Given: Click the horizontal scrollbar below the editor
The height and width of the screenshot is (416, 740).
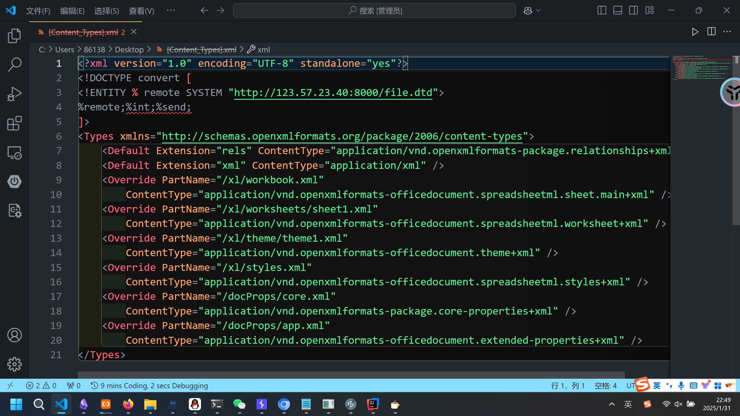Looking at the screenshot, I should [351, 375].
